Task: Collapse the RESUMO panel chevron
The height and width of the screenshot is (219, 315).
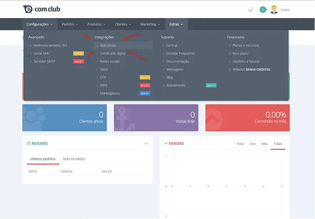Action: (146, 144)
